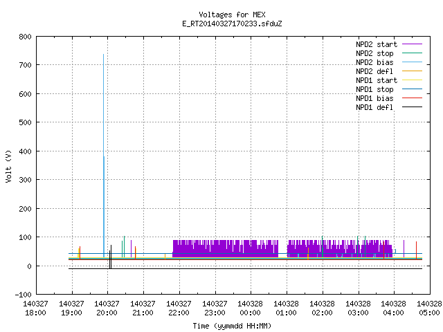This screenshot has width=443, height=332.
Task: Click the 200 label on the Y axis
Action: 25,209
